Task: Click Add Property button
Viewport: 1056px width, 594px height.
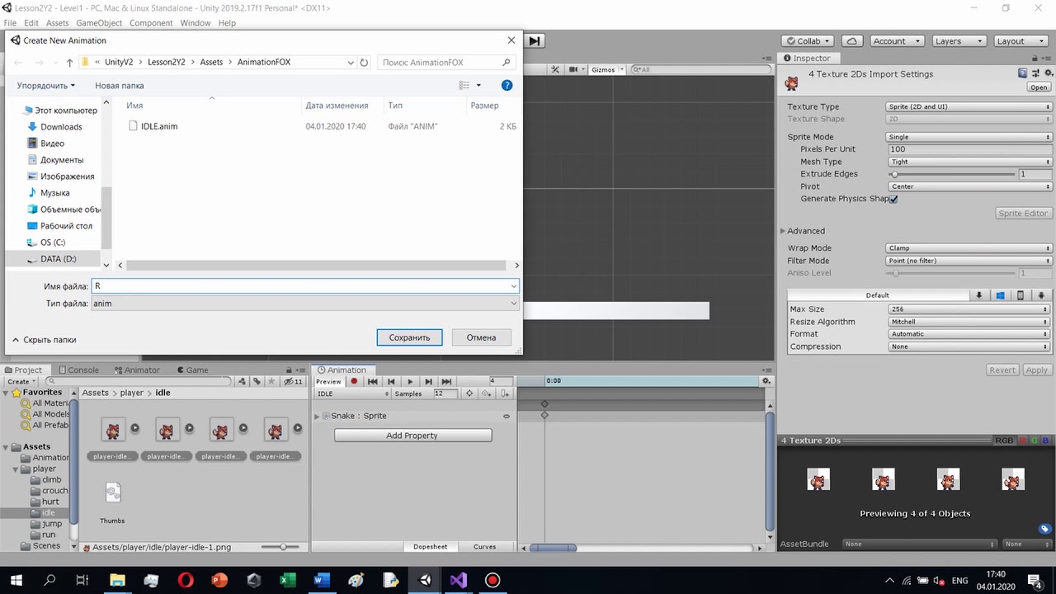Action: tap(412, 436)
